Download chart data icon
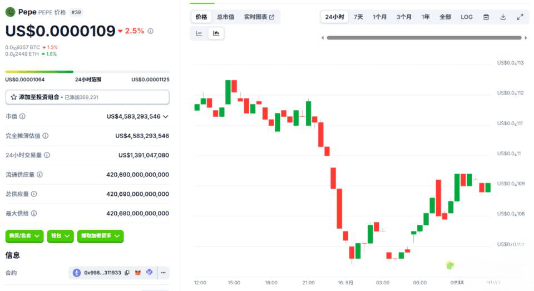 coord(503,17)
